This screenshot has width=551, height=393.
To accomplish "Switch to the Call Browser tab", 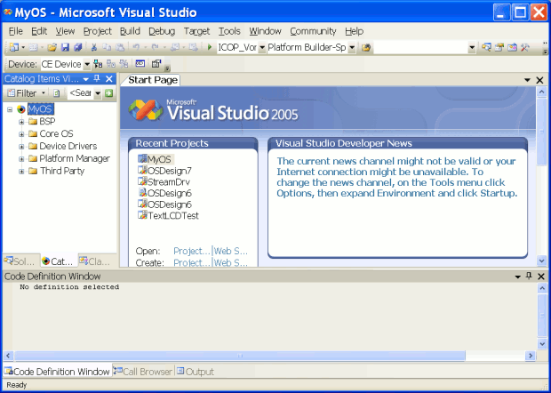I will coord(144,372).
